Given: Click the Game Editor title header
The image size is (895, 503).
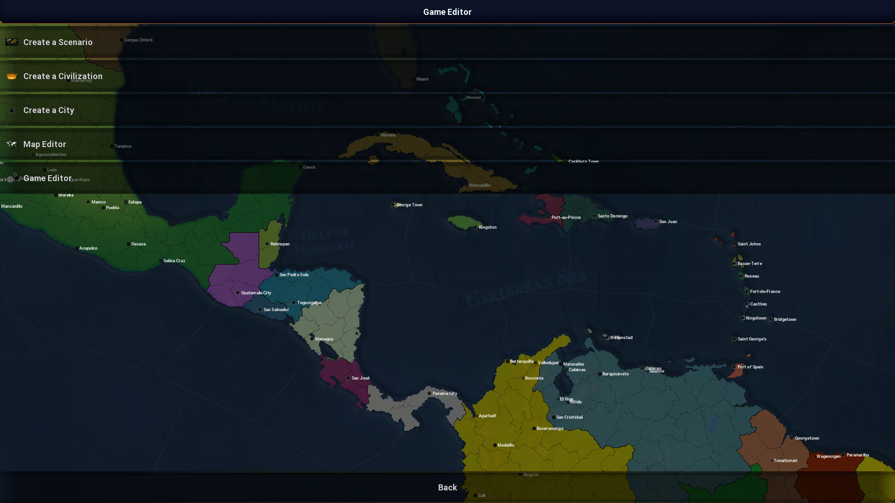Looking at the screenshot, I should (x=447, y=12).
